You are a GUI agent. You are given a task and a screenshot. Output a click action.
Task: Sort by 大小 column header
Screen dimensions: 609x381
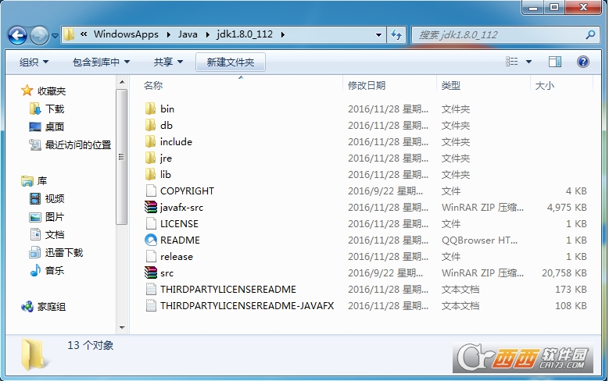(x=545, y=85)
